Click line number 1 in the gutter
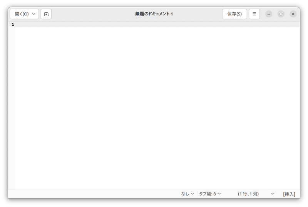This screenshot has height=207, width=308. pos(13,24)
